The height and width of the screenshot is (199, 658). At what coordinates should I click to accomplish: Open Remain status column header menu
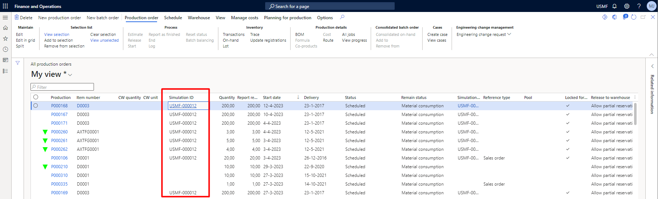click(x=414, y=98)
